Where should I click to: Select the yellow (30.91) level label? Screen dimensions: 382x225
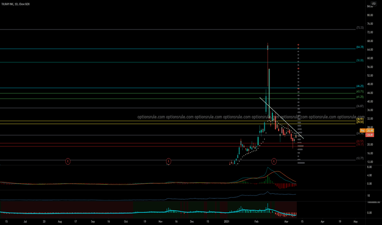click(x=360, y=119)
